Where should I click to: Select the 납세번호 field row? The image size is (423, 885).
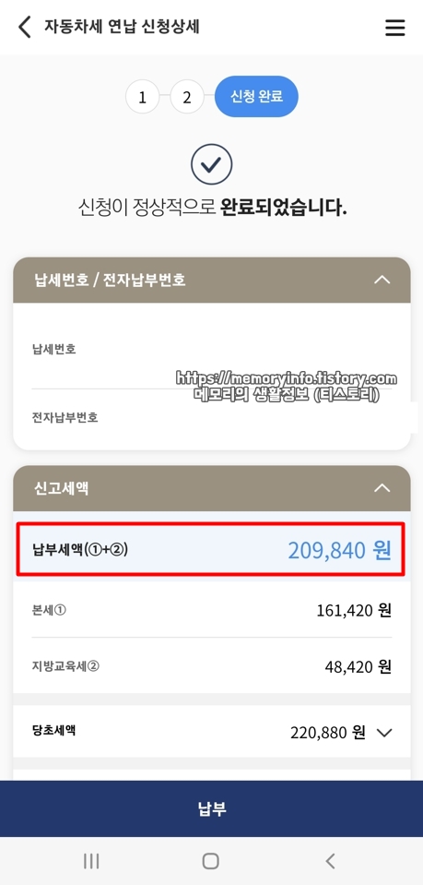pyautogui.click(x=212, y=355)
